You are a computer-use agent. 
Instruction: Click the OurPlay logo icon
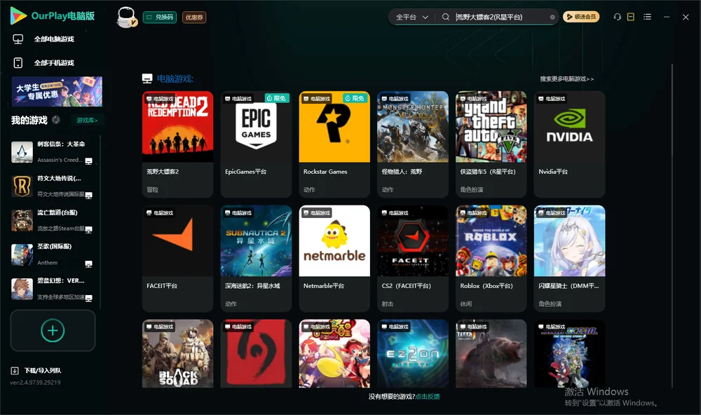[x=18, y=16]
